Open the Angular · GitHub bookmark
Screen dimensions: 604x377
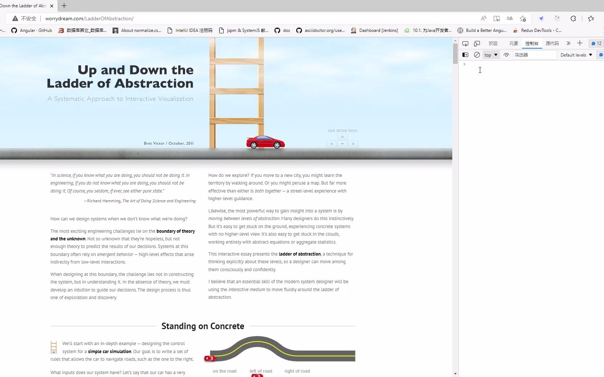point(32,30)
